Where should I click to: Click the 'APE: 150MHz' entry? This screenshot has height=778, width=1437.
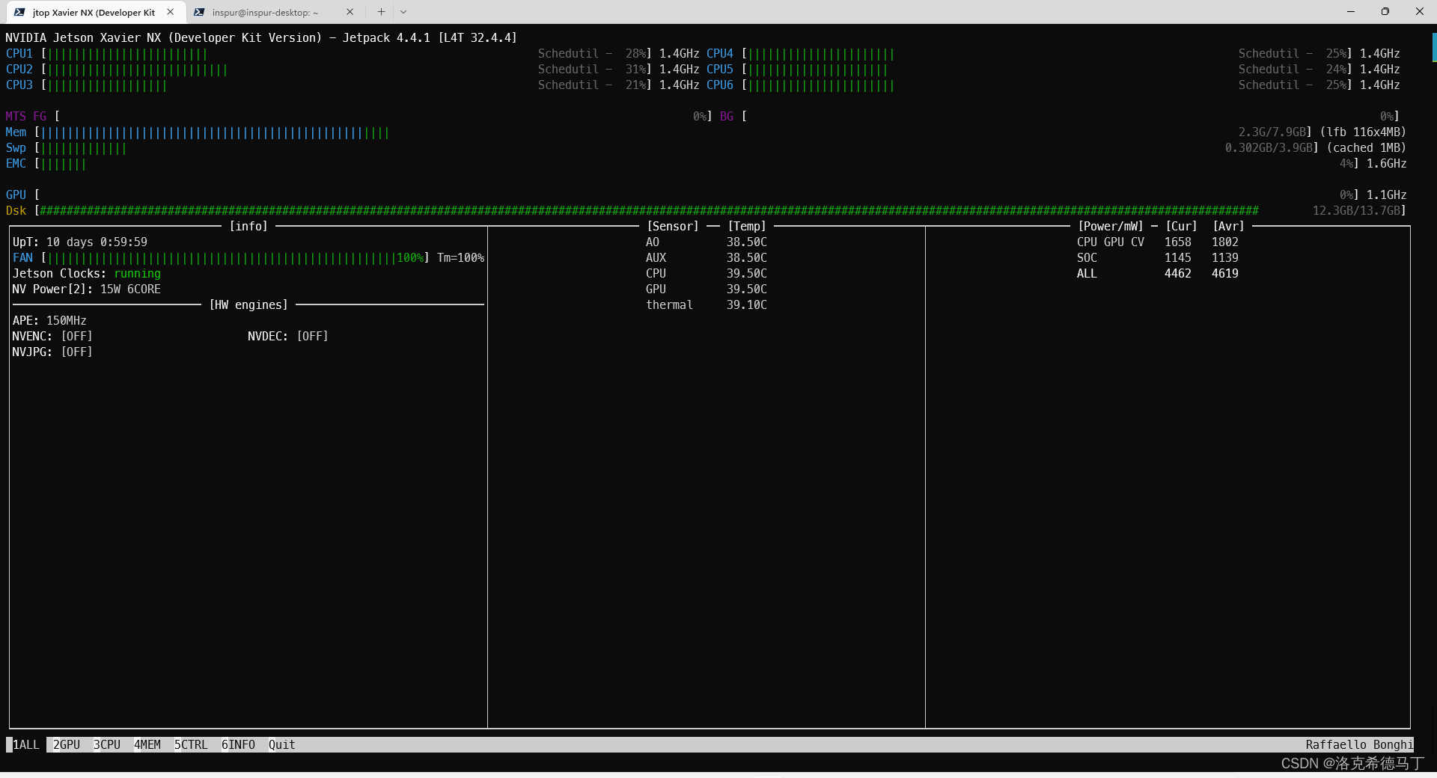tap(49, 321)
